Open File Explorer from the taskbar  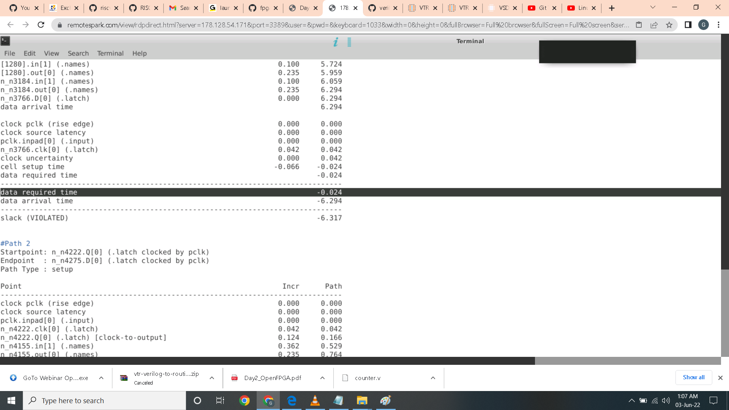[362, 401]
